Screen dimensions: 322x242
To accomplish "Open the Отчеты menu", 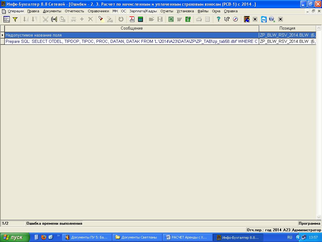I will point(167,11).
